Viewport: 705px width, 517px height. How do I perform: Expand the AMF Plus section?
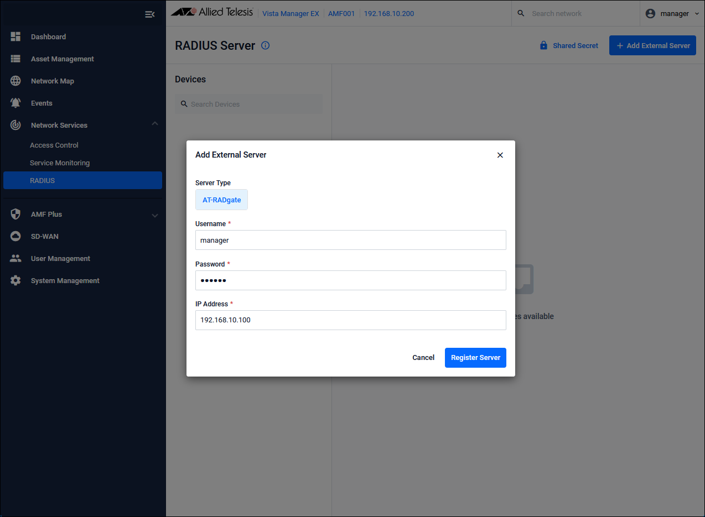pyautogui.click(x=155, y=215)
